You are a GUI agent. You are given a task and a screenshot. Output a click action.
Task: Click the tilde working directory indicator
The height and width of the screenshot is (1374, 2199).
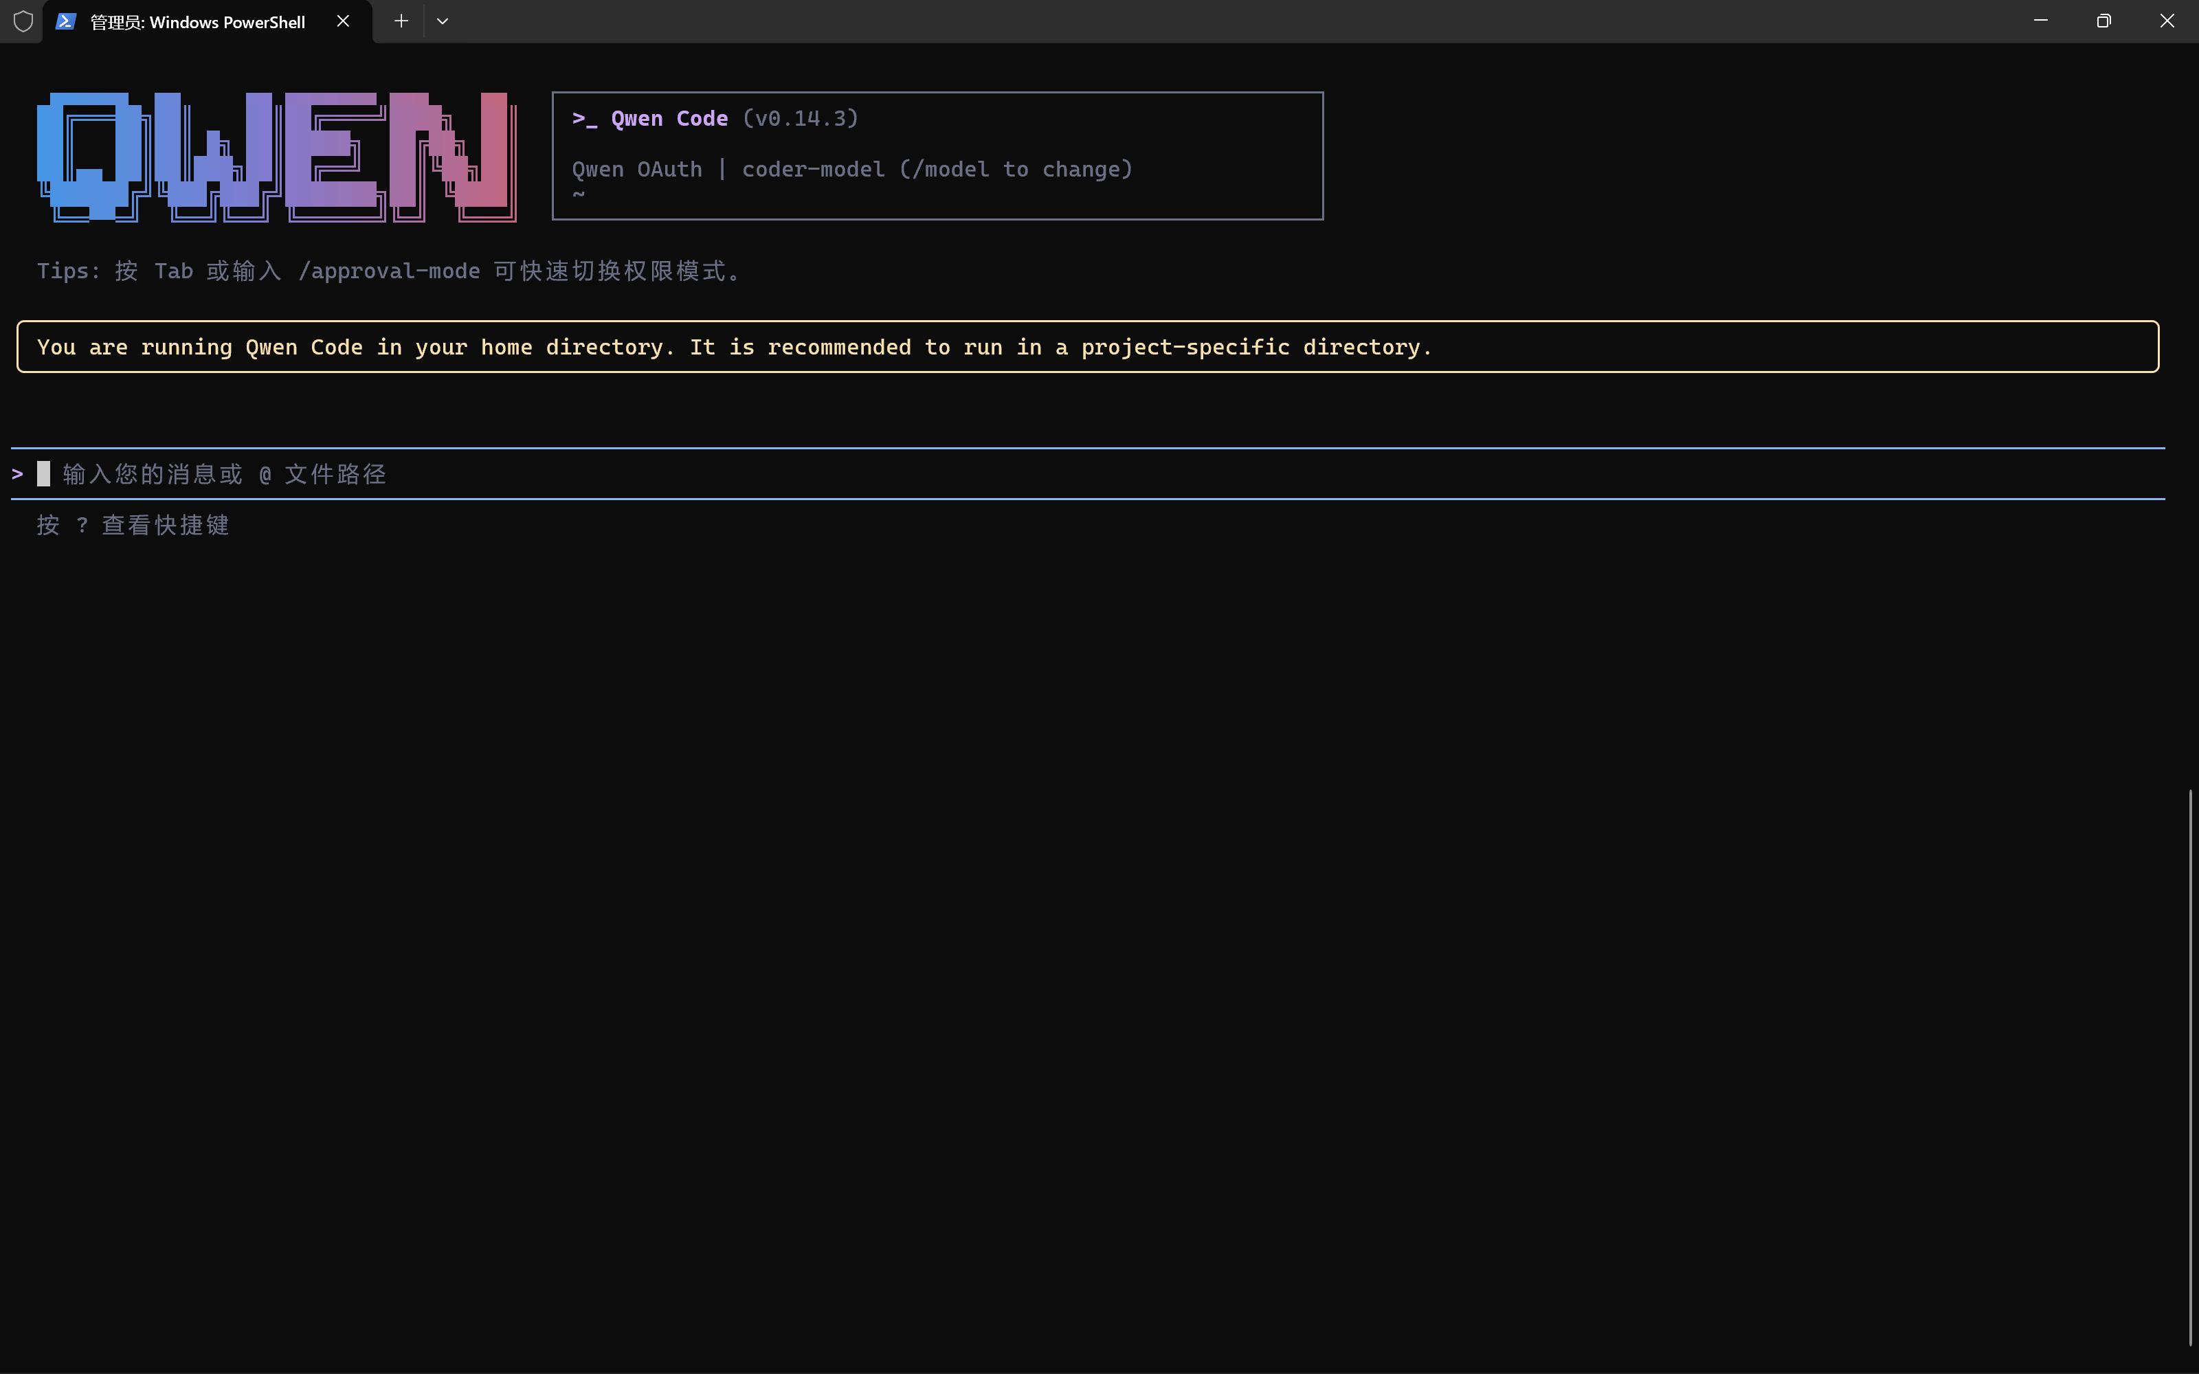pos(579,194)
